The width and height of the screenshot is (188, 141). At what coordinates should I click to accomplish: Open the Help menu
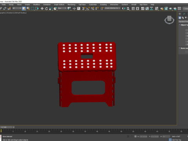click(152, 5)
